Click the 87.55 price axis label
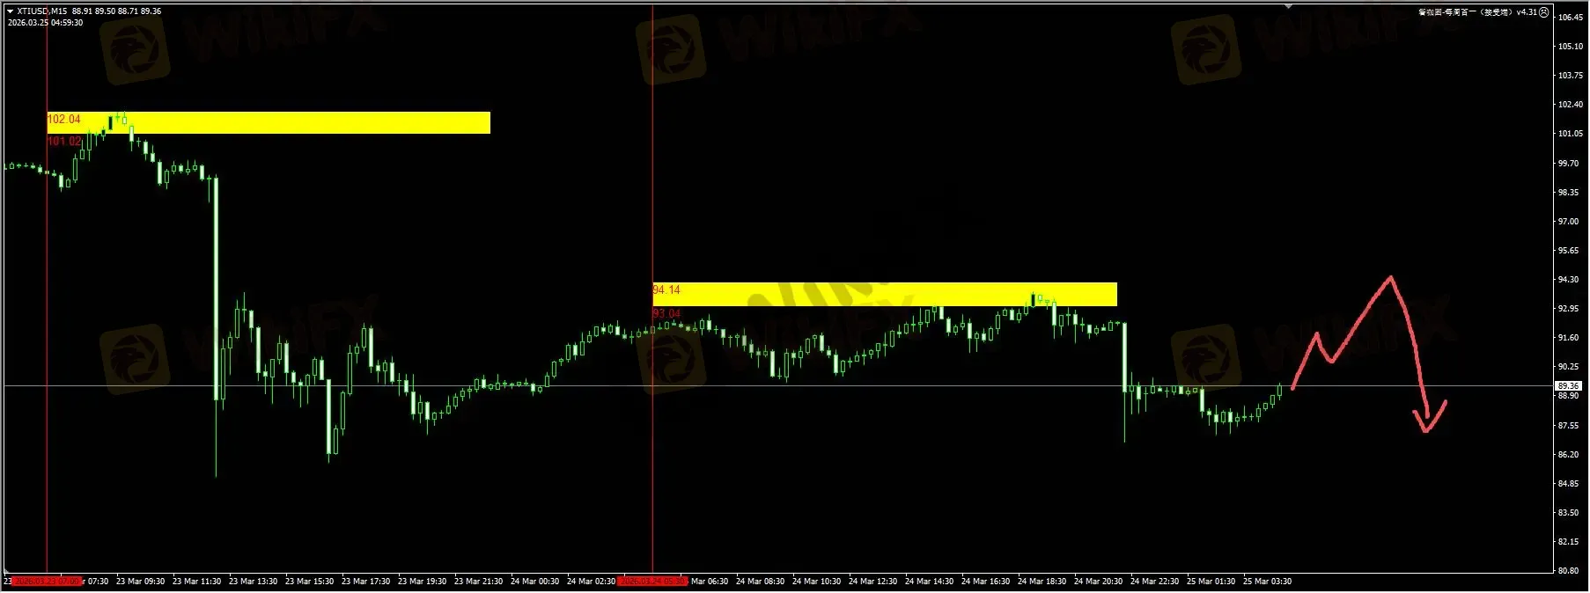This screenshot has width=1590, height=593. [1568, 426]
